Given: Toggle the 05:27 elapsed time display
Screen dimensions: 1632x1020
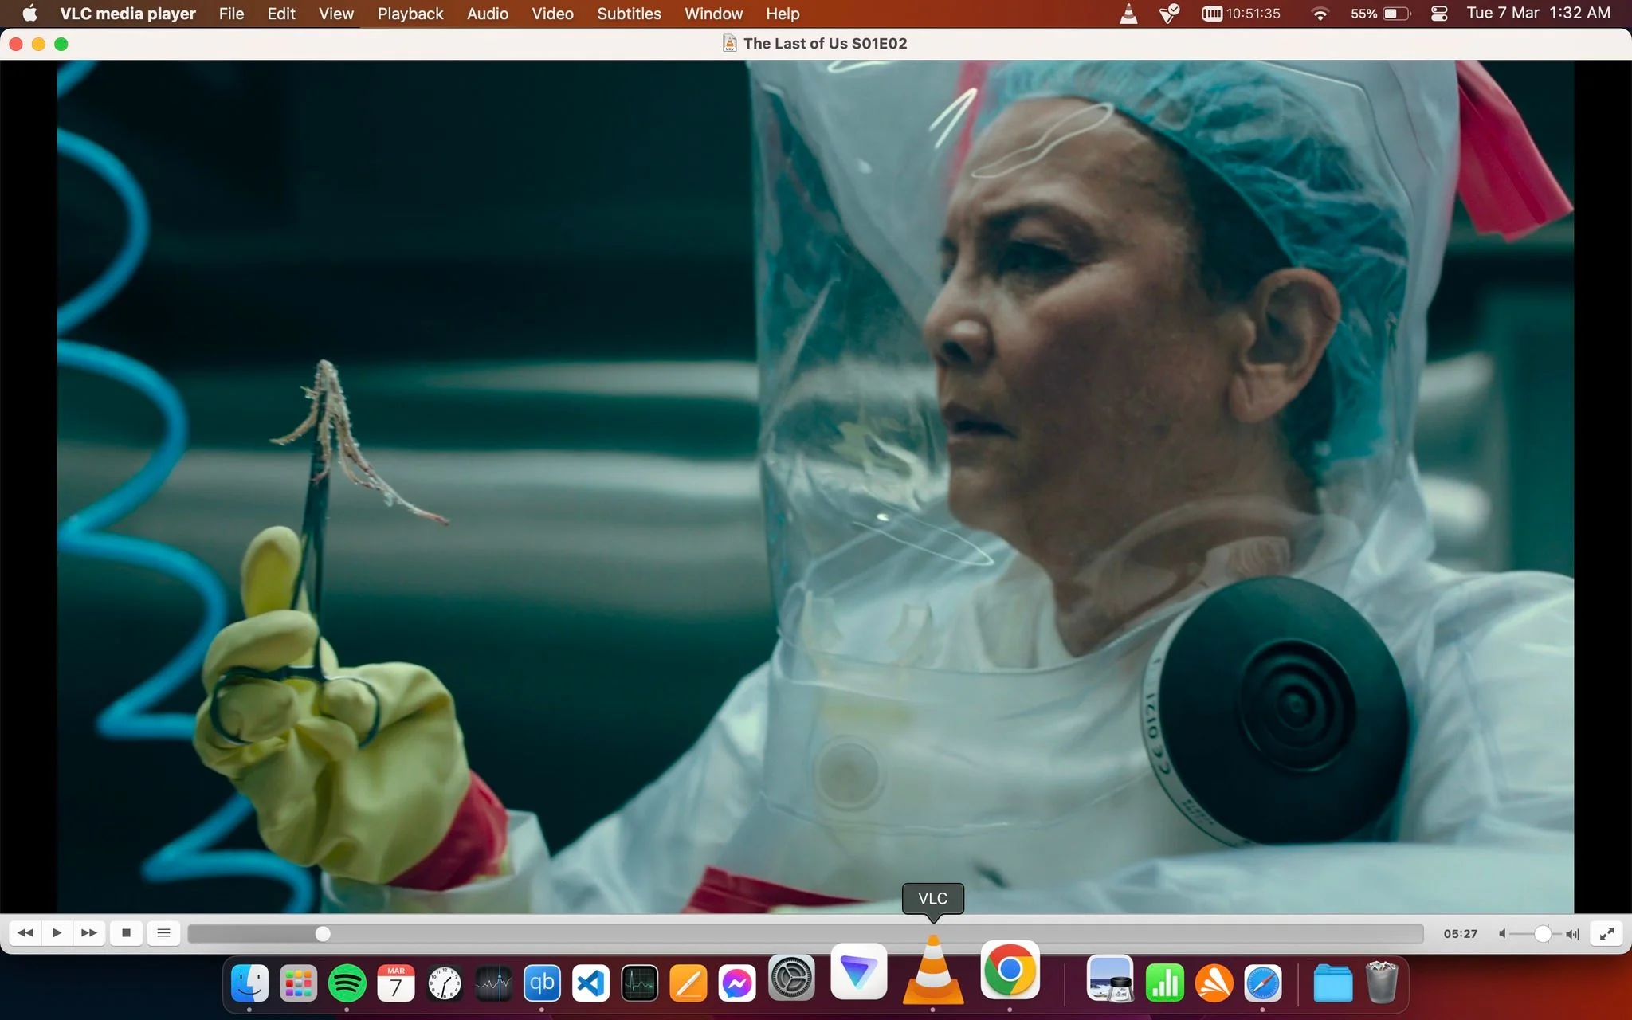Looking at the screenshot, I should click(x=1460, y=933).
